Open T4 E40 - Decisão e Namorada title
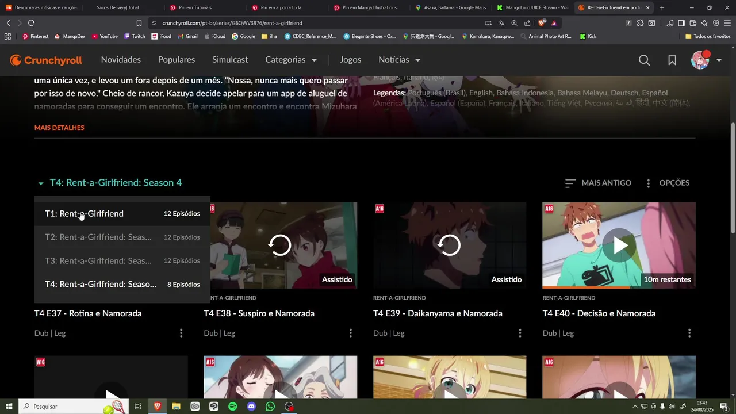This screenshot has width=736, height=414. pyautogui.click(x=599, y=313)
